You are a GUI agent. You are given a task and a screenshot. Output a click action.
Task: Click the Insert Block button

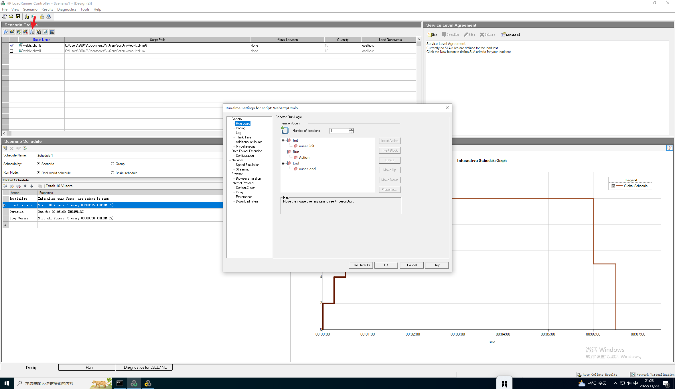(x=389, y=150)
